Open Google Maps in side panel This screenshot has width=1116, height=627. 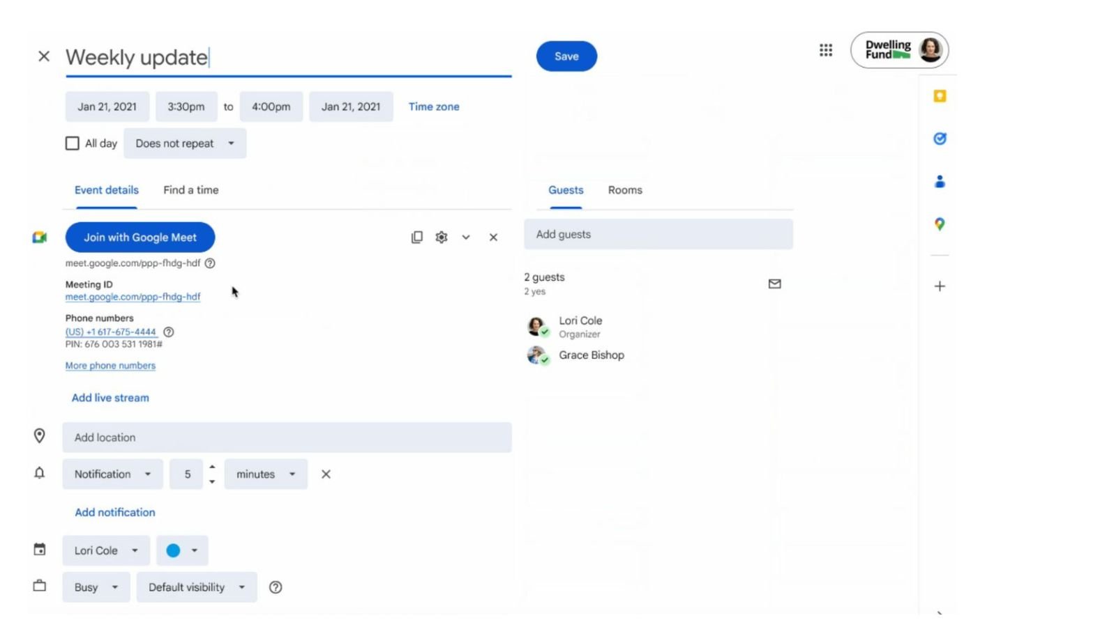(940, 224)
